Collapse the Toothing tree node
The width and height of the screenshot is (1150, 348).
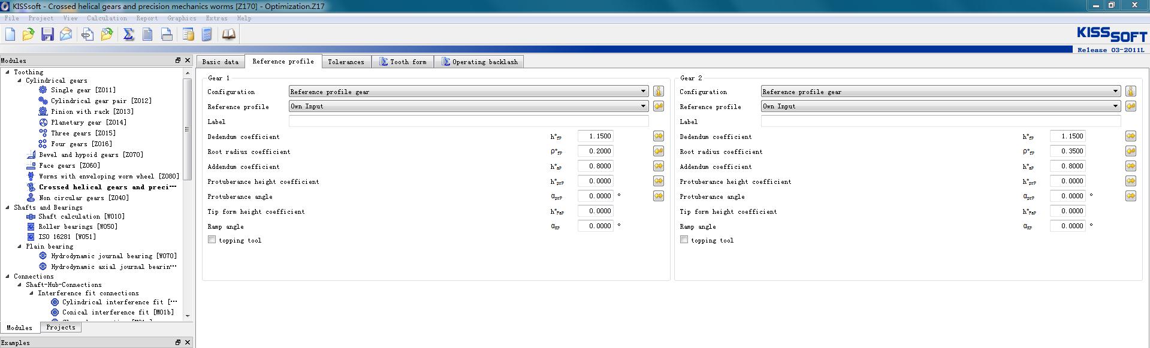point(8,72)
